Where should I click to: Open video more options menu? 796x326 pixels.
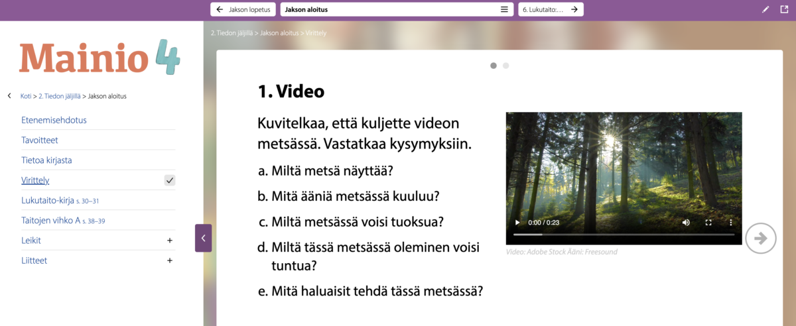731,223
